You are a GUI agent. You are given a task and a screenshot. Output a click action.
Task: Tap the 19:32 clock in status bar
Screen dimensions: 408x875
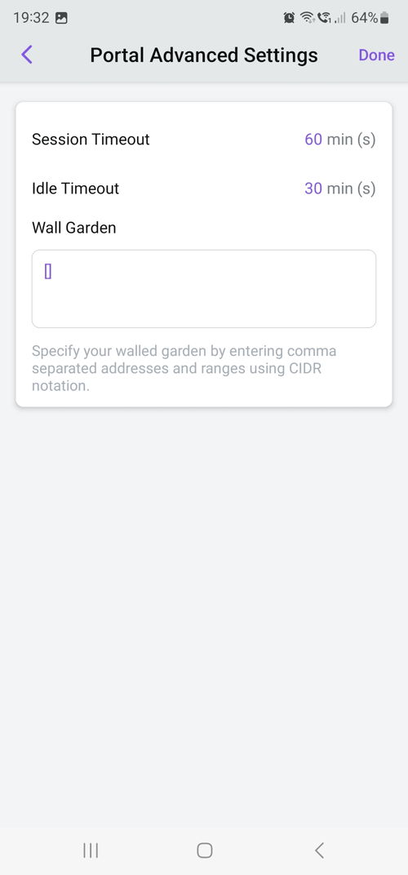click(31, 18)
